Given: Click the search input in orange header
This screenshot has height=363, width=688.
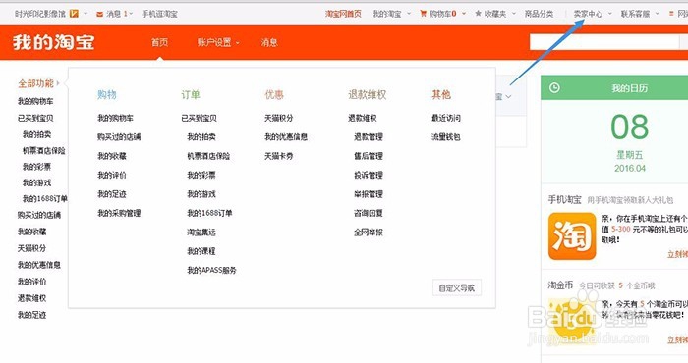Looking at the screenshot, I should coord(603,42).
